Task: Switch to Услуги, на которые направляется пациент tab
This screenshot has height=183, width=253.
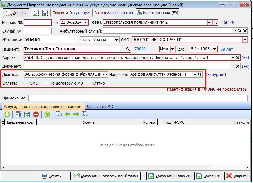Action: 43,107
